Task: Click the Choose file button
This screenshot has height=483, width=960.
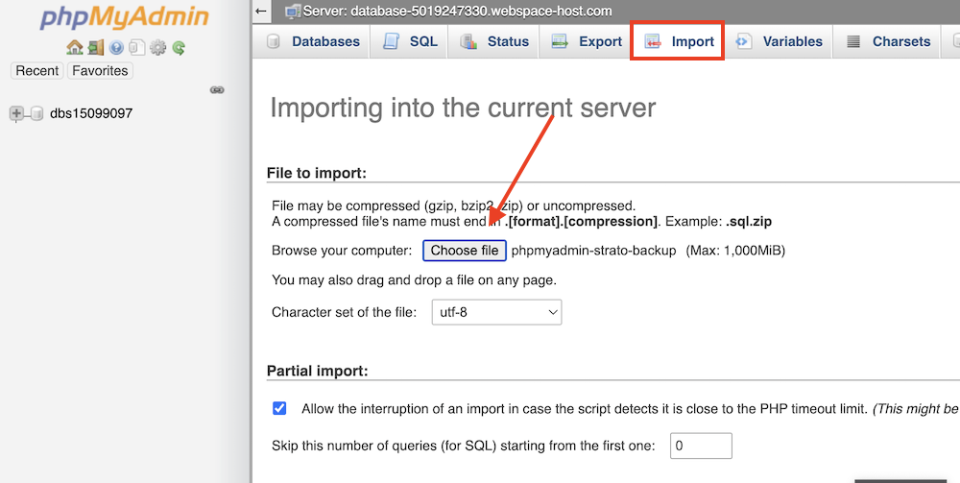Action: [x=465, y=251]
